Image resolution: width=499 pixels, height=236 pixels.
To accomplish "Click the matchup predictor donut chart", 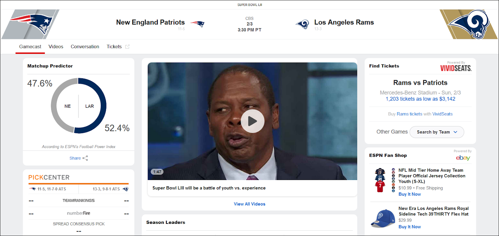I will pos(79,106).
